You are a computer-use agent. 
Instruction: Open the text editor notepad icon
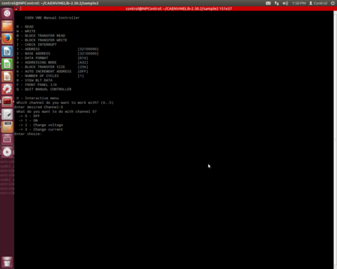point(7,114)
